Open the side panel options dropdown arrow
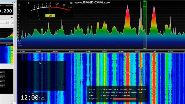This screenshot has height=104, width=185. point(12,2)
